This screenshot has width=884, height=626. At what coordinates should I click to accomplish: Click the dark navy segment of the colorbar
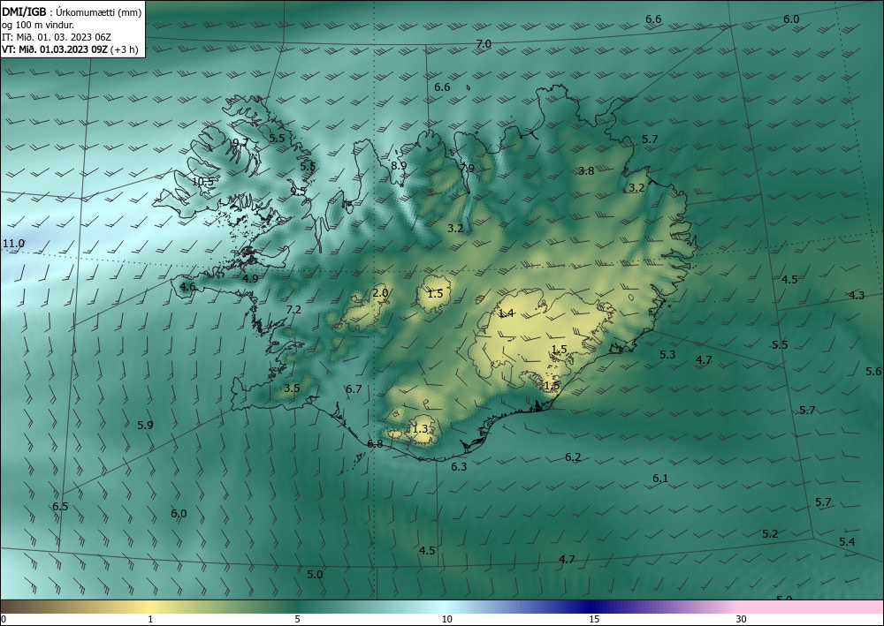592,607
